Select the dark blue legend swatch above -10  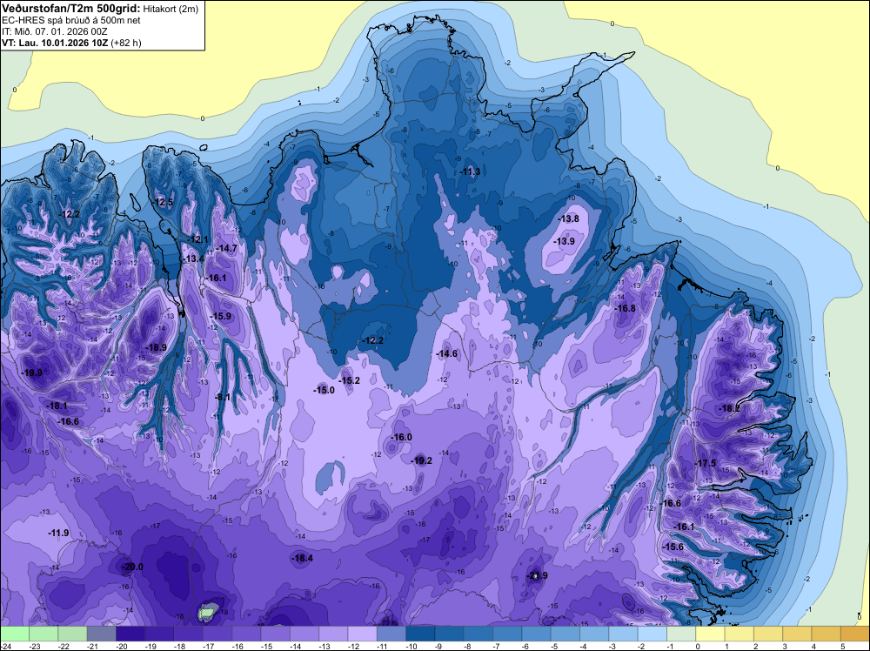point(420,634)
